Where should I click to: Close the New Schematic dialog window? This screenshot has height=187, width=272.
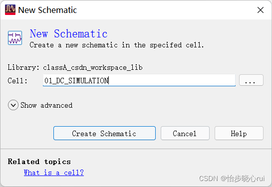click(x=261, y=10)
